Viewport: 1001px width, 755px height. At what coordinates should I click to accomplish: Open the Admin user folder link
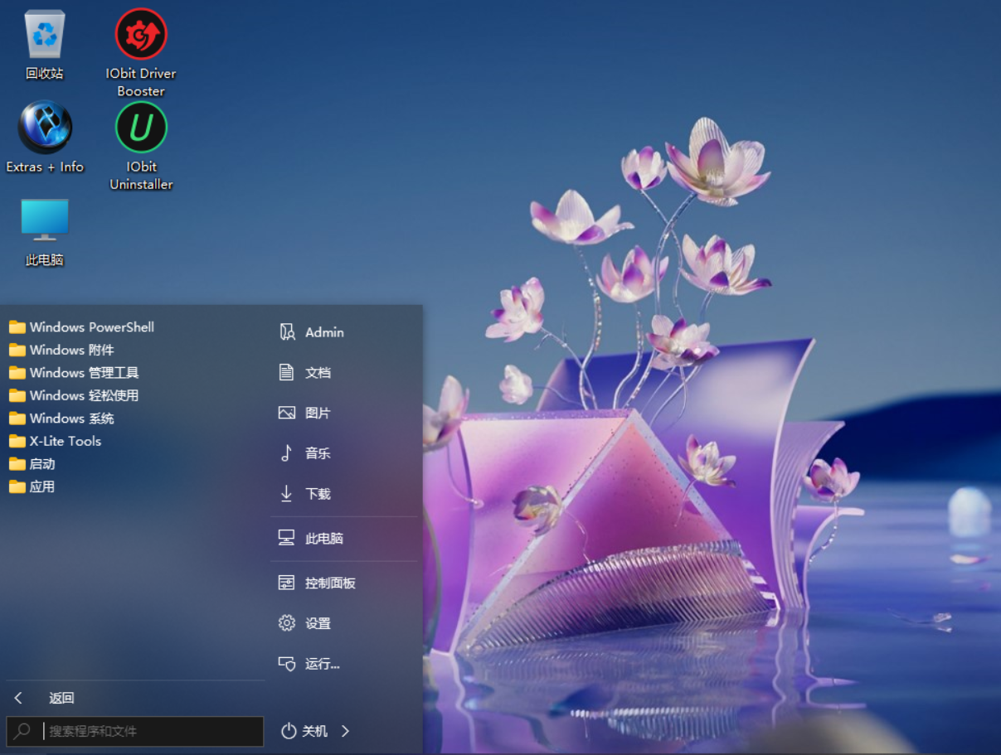pos(323,332)
